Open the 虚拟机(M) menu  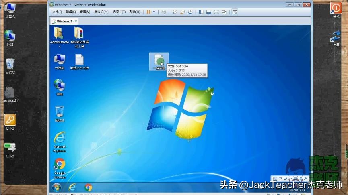pos(101,12)
